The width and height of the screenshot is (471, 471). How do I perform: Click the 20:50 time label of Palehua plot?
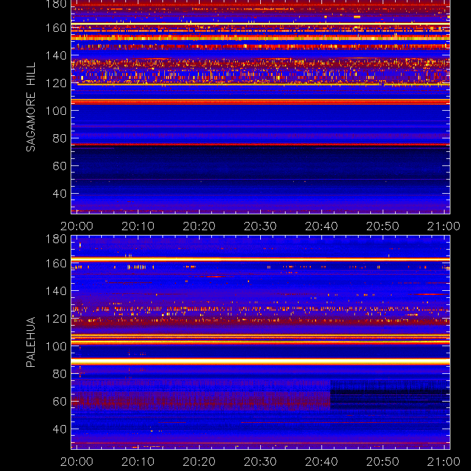tap(383, 462)
